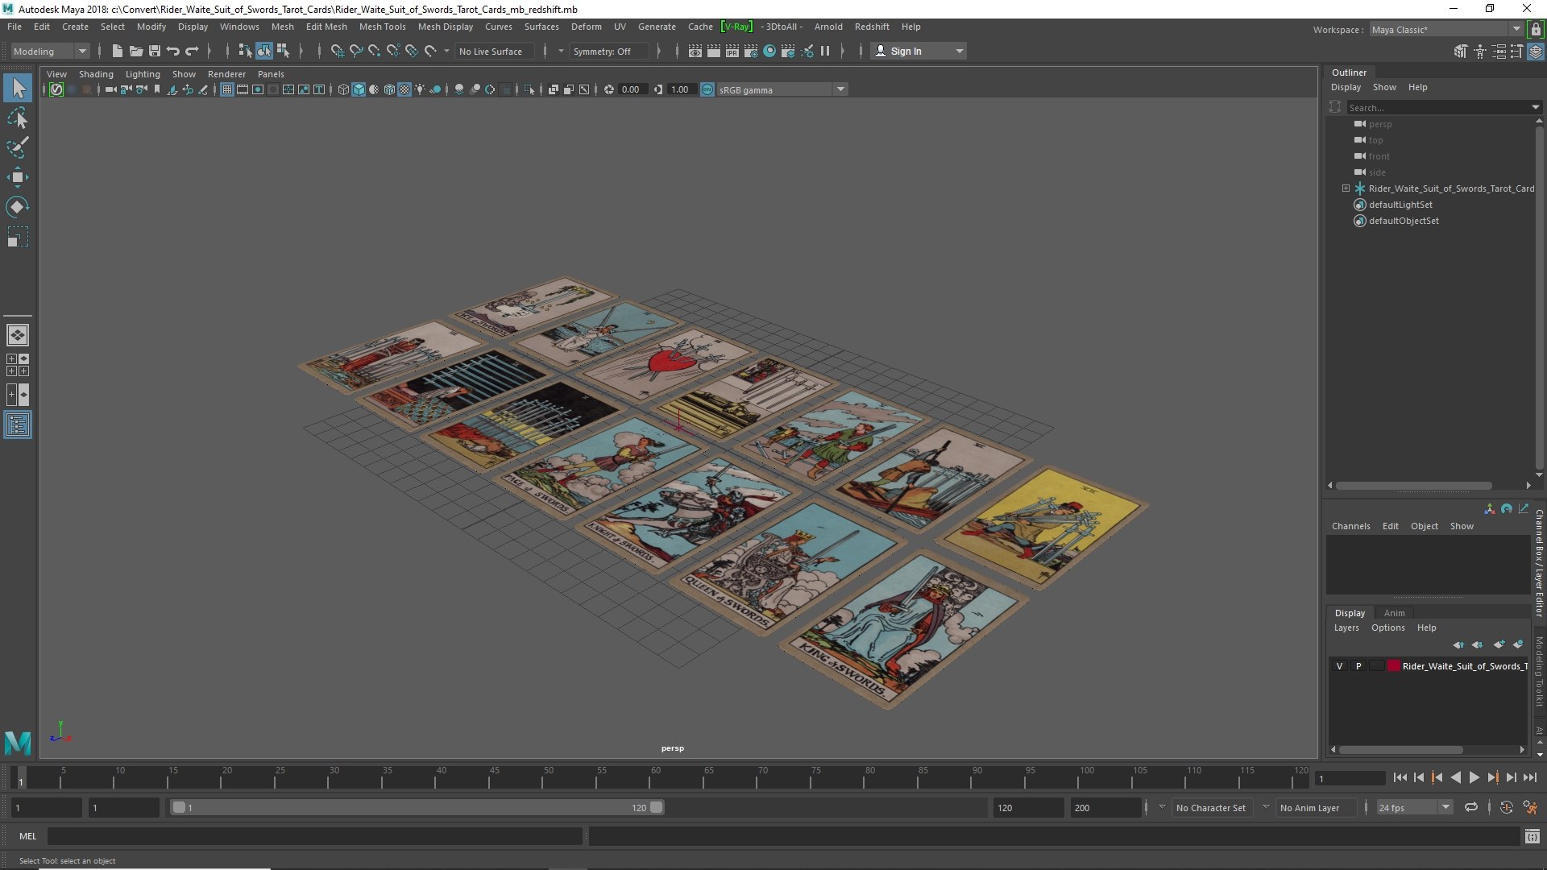Activate the Lasso select tool
The width and height of the screenshot is (1547, 870).
(18, 118)
